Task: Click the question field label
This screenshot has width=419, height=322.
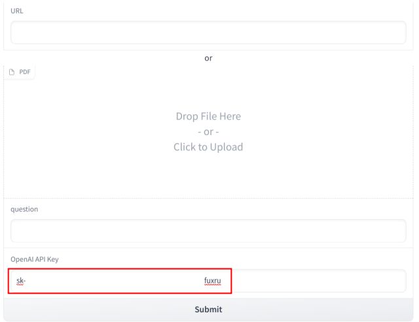Action: point(24,209)
